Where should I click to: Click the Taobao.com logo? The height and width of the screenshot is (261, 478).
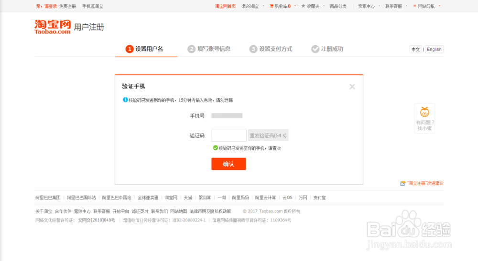tap(53, 27)
